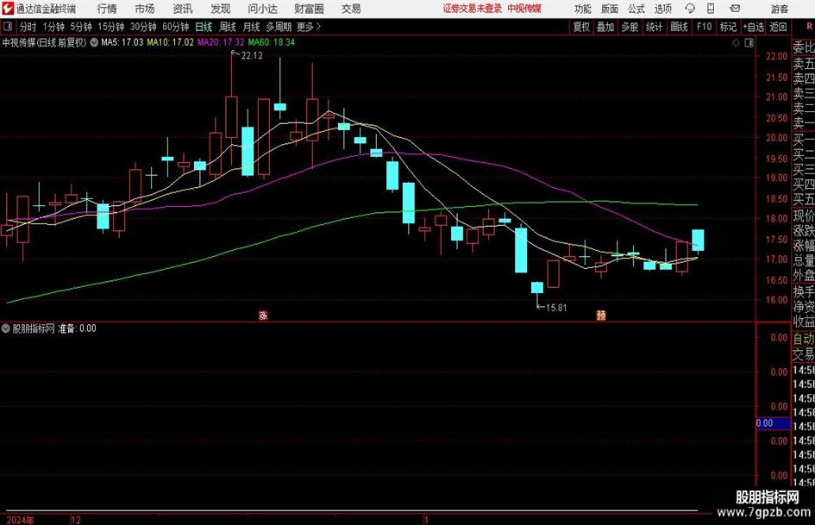
Task: Switch to the 60分钟 period tab
Action: coord(176,27)
